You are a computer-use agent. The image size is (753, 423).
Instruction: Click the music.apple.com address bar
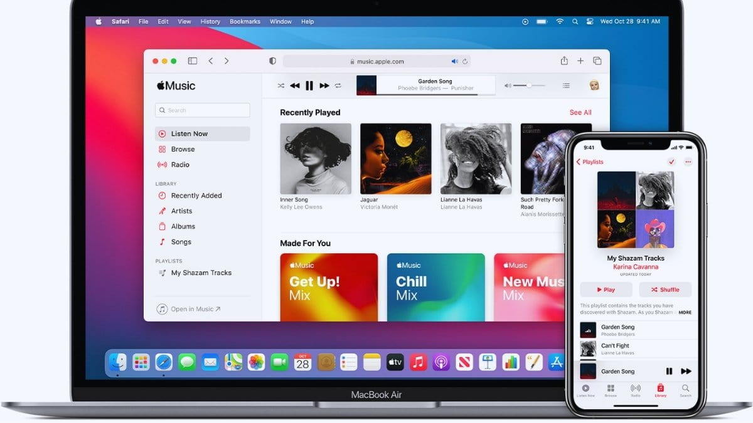click(376, 61)
